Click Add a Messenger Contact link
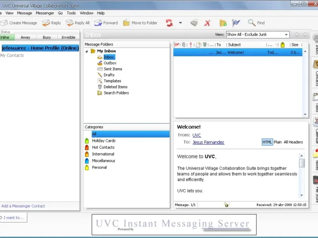The image size is (318, 238). (23, 206)
